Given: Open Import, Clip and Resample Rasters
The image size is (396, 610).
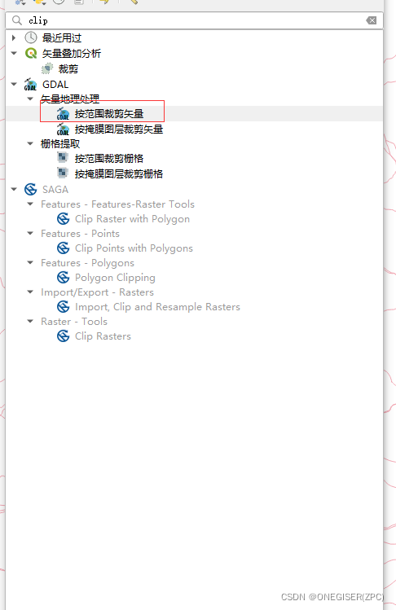Looking at the screenshot, I should click(x=157, y=307).
